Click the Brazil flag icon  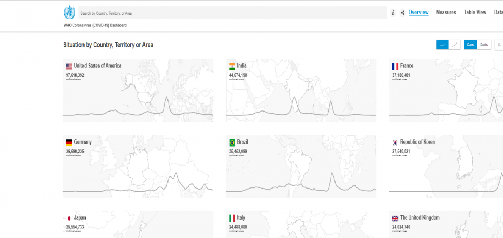232,142
